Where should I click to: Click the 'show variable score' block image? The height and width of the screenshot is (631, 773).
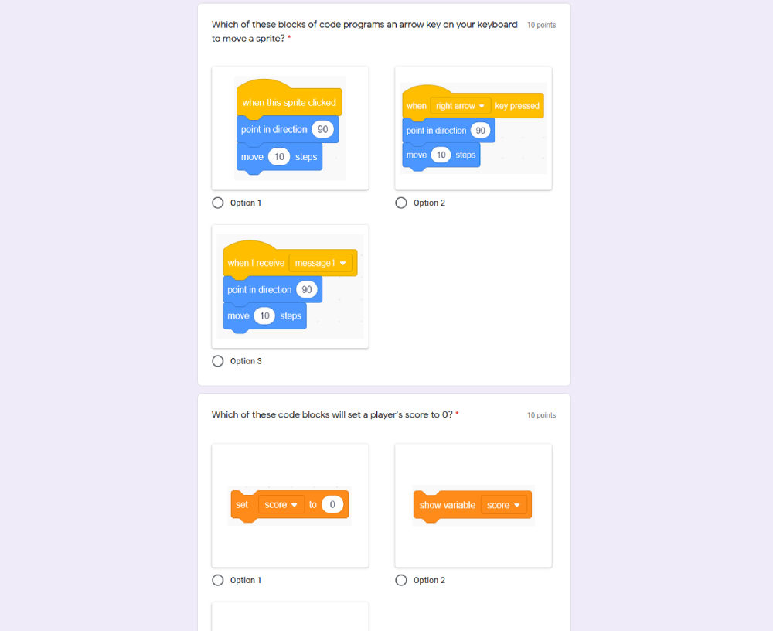click(x=473, y=506)
